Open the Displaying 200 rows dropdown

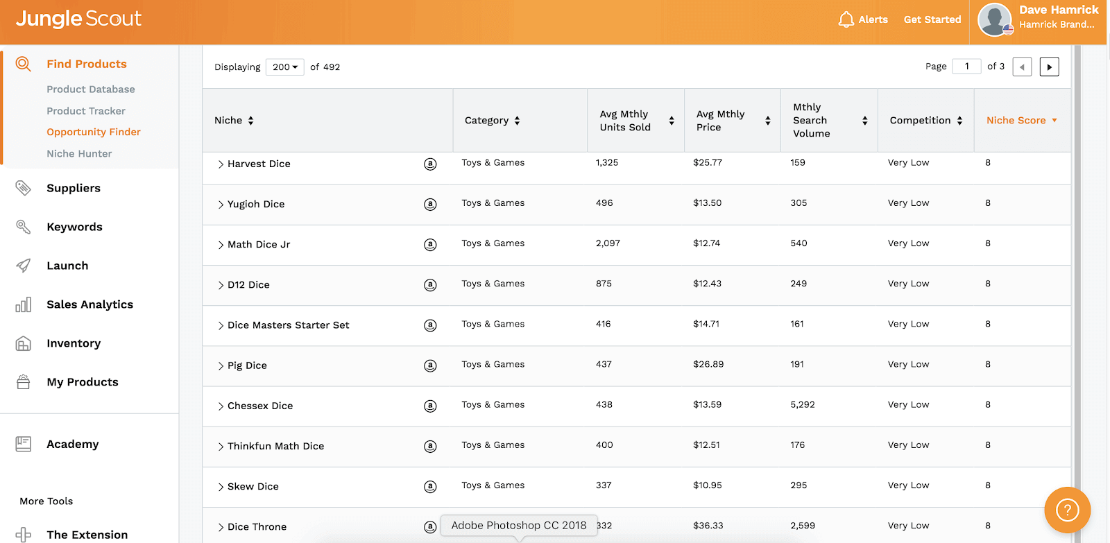(x=285, y=67)
